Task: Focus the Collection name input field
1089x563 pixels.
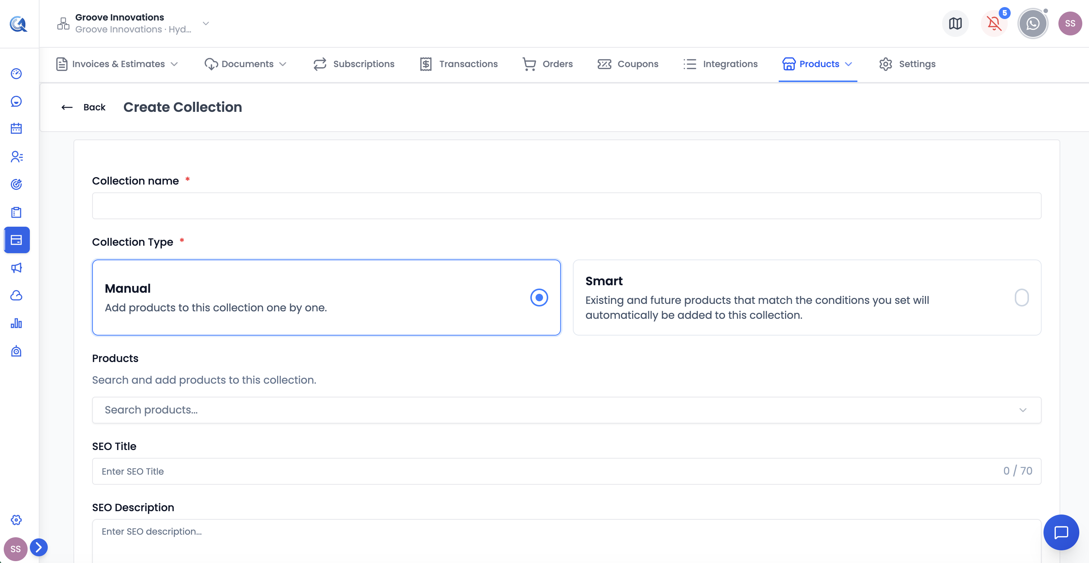Action: point(567,206)
